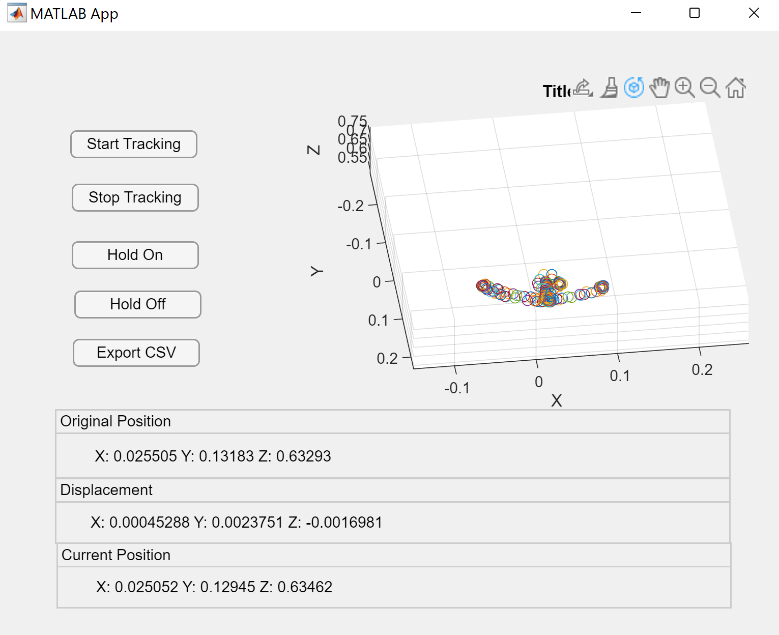Select the Zoom In magnifier

pyautogui.click(x=685, y=88)
